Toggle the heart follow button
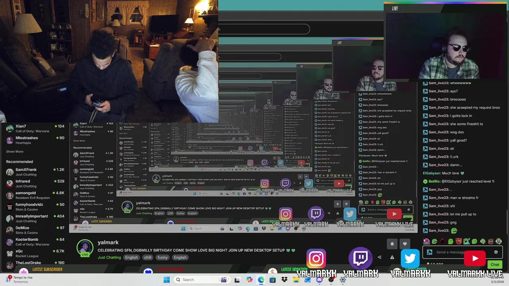 (x=405, y=244)
